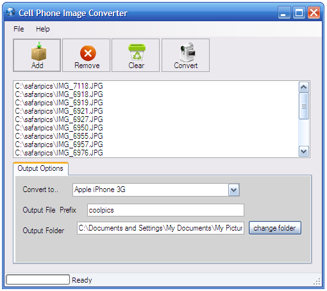Click the Output File Prefix field containing coolpics
The image size is (327, 291).
coord(165,210)
